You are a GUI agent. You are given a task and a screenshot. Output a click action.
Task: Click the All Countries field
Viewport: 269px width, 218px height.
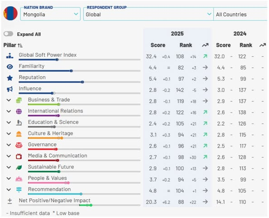pyautogui.click(x=240, y=14)
